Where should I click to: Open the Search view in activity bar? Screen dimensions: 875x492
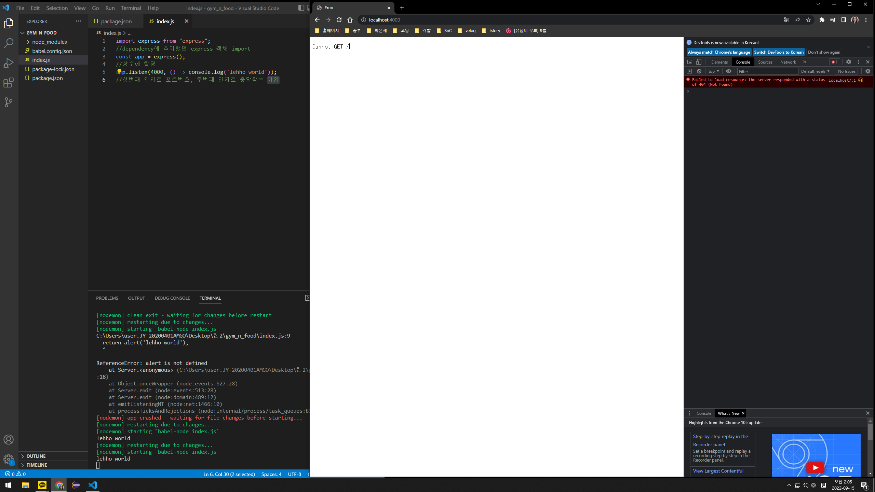[x=9, y=43]
